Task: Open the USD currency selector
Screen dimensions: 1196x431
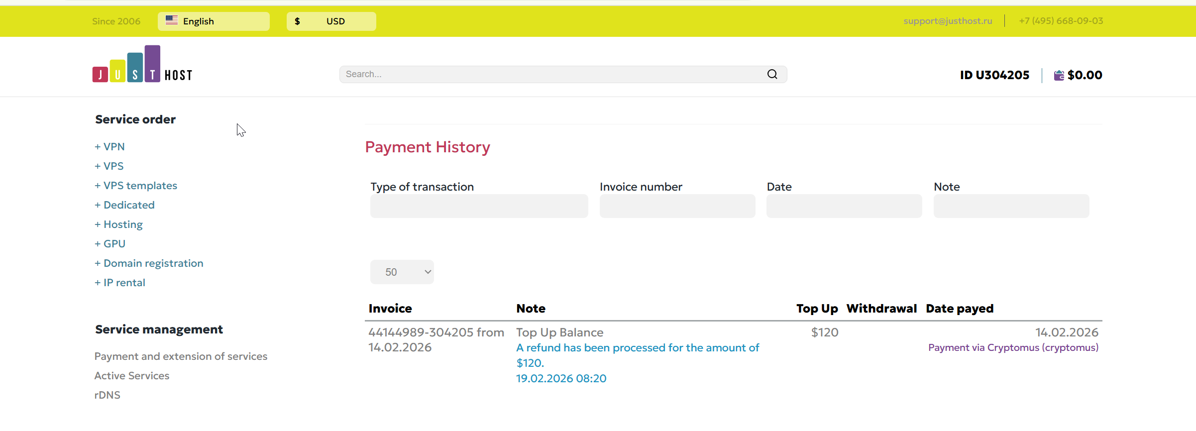Action: tap(331, 21)
